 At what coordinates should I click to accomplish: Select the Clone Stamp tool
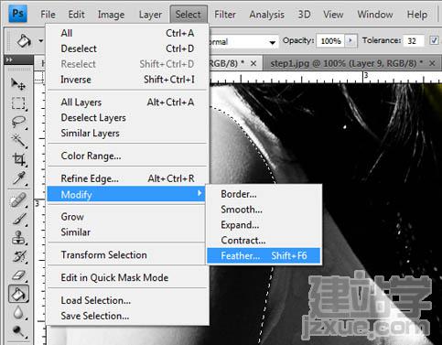coord(18,238)
